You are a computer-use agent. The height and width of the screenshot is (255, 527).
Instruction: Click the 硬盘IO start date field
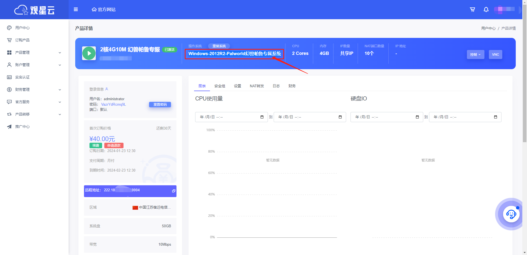(386, 117)
